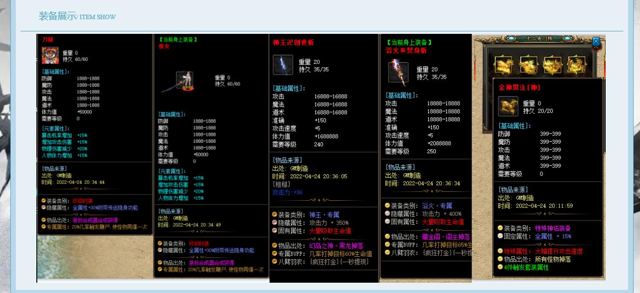The height and width of the screenshot is (293, 640).
Task: Click the 全神贯注[神] golden item icon
Action: point(508,106)
